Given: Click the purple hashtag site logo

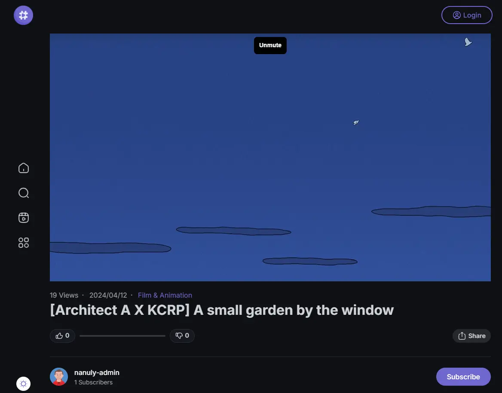Looking at the screenshot, I should click(23, 15).
